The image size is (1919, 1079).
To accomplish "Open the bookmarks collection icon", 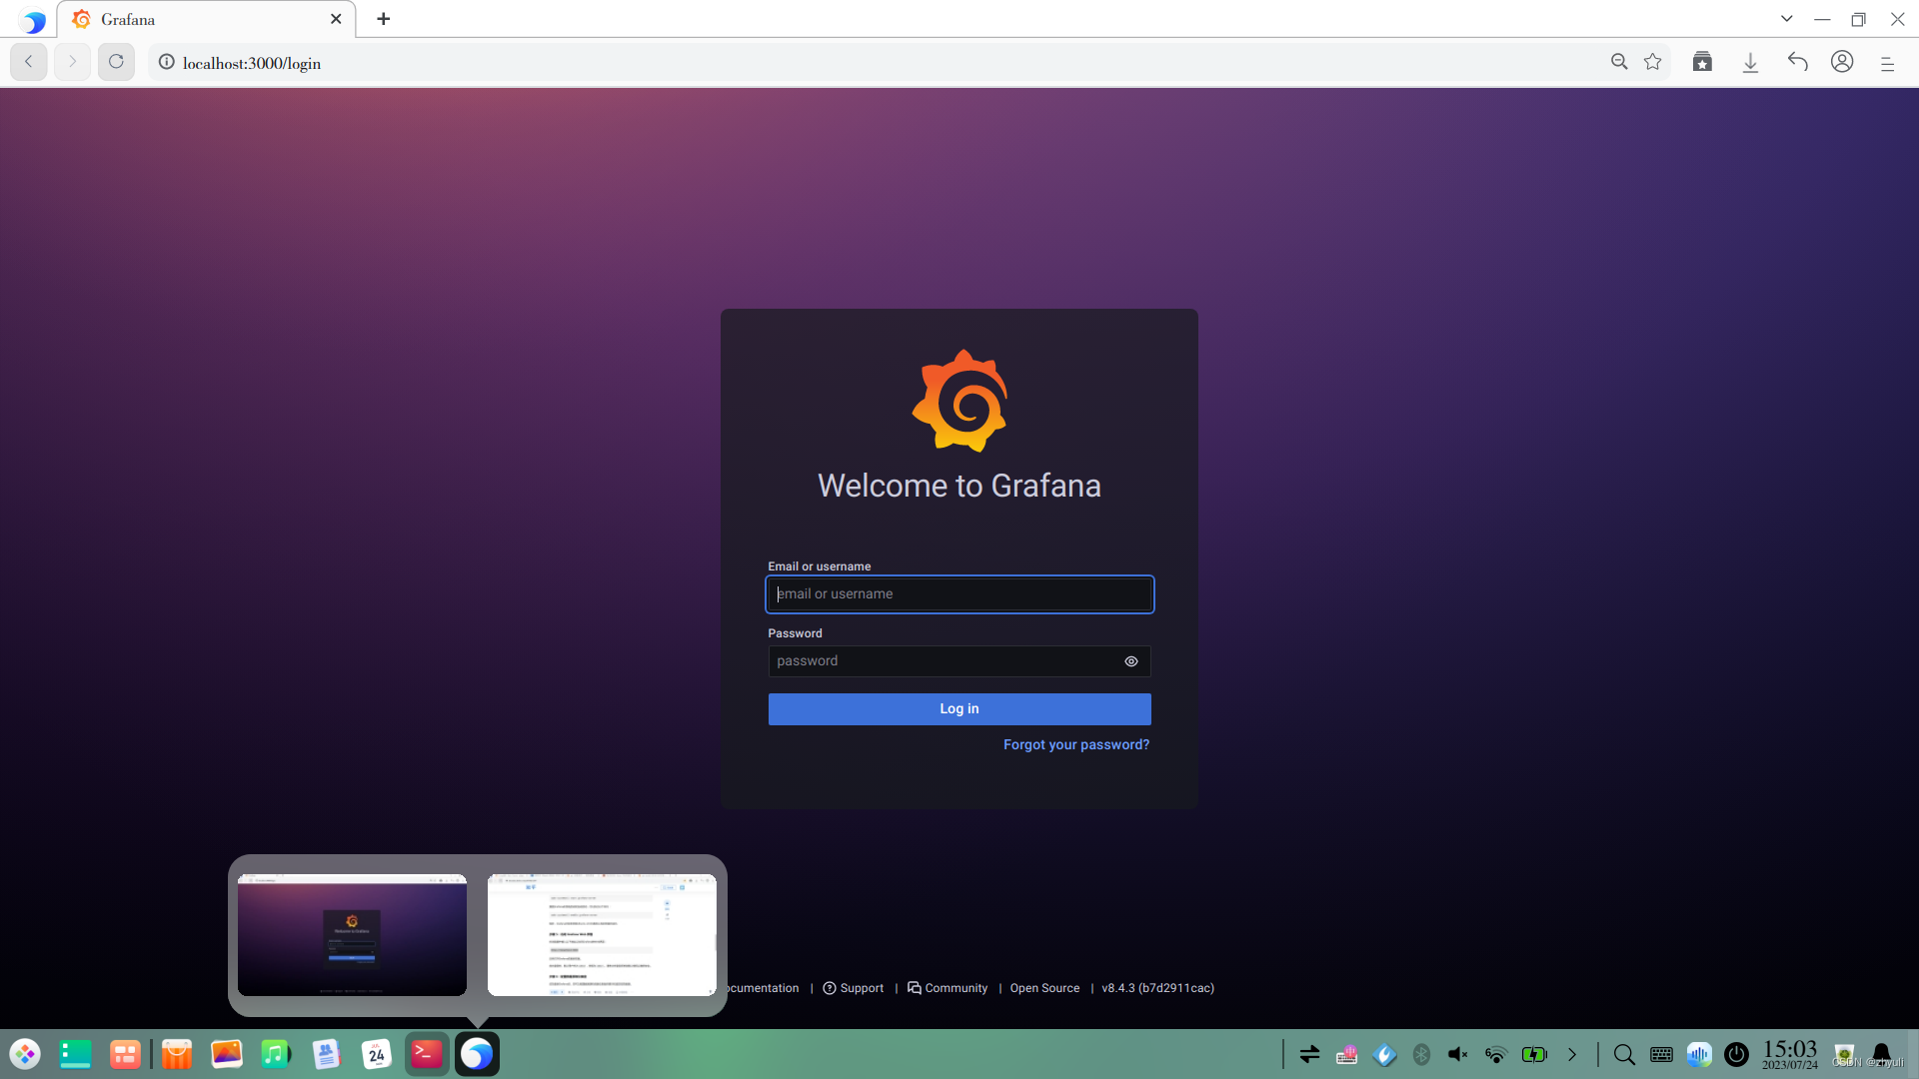I will coord(1702,62).
